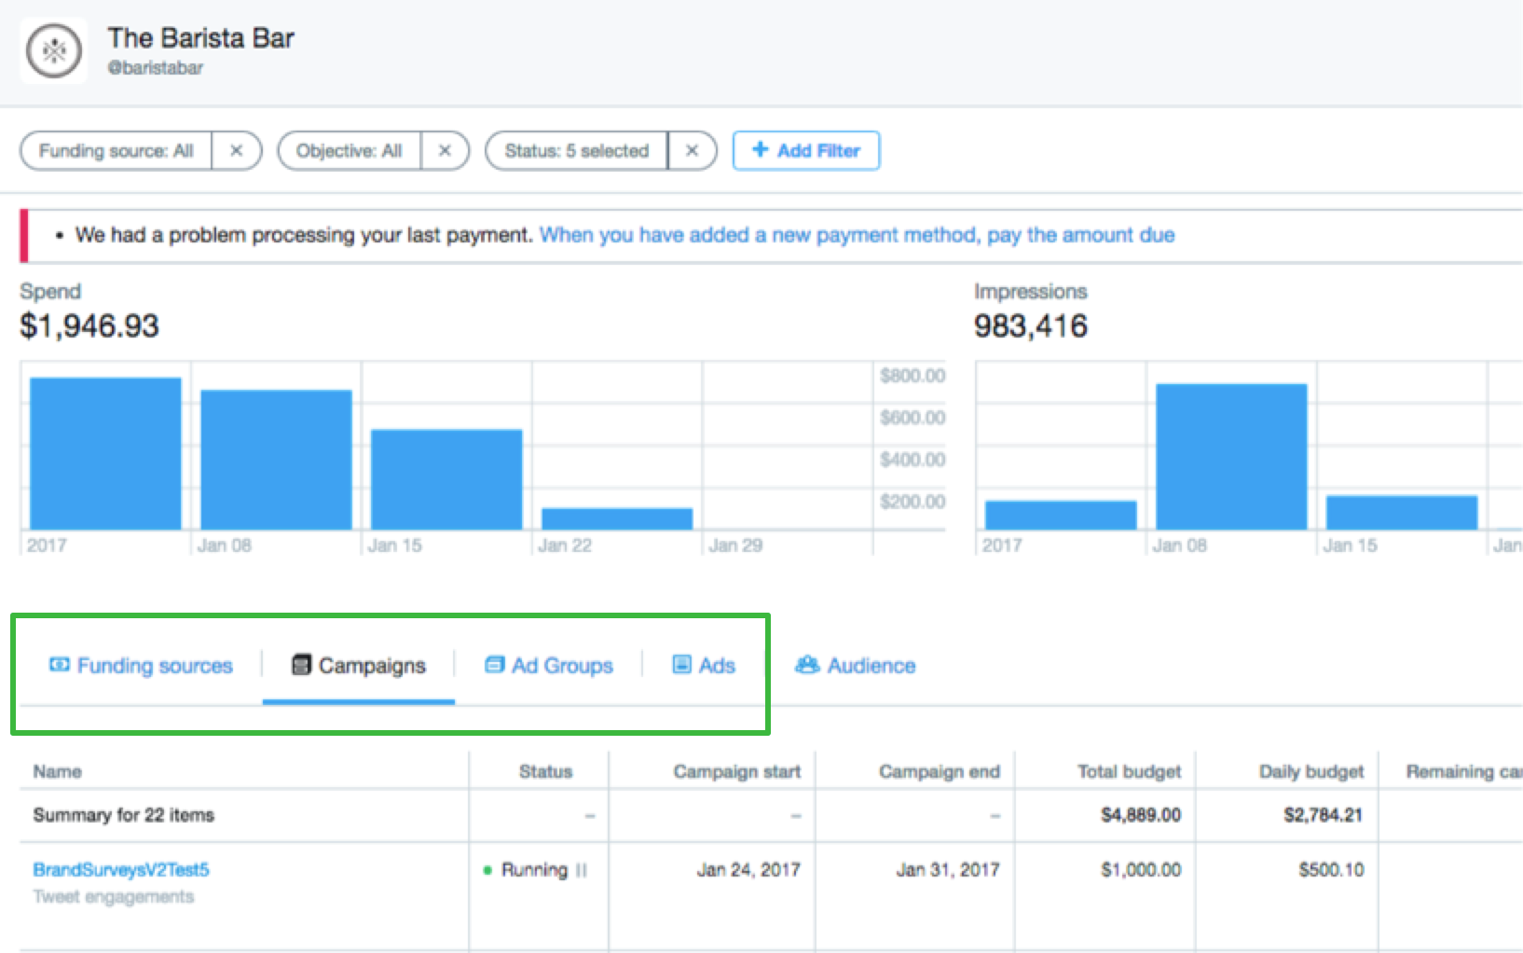Click the 2017 Impressions chart bar

click(1061, 516)
